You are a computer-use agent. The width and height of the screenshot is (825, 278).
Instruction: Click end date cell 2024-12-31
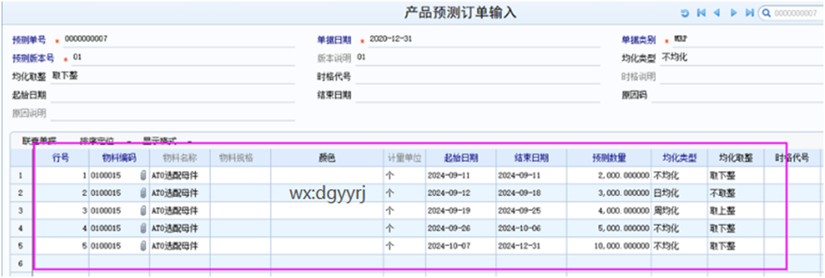click(x=532, y=246)
